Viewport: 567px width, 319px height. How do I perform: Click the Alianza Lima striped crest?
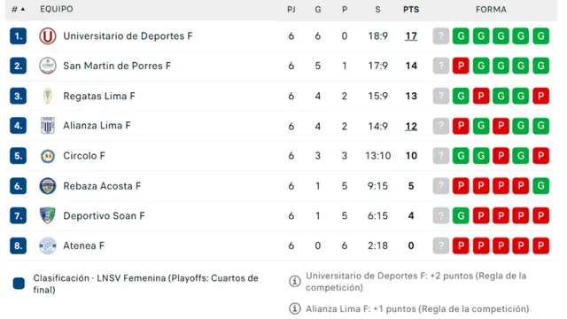tap(47, 126)
